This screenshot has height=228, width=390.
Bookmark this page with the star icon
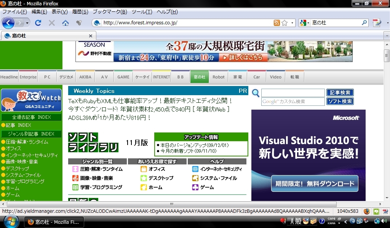285,23
